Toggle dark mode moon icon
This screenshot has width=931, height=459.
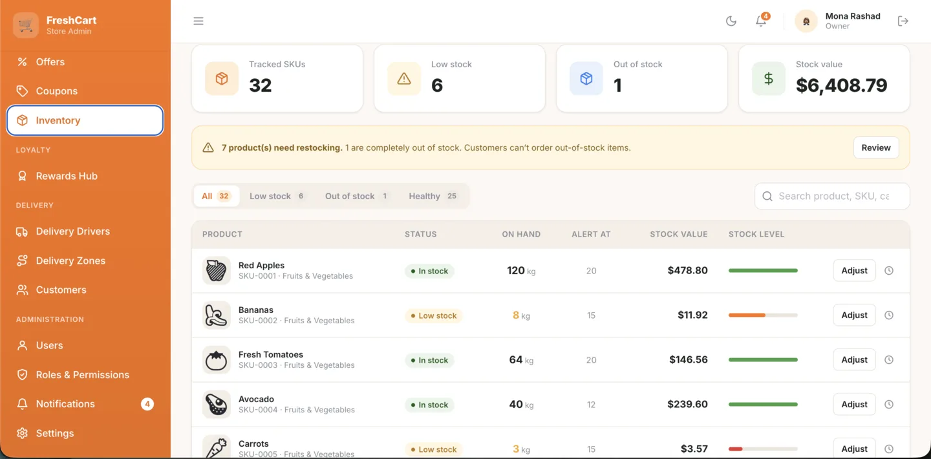pyautogui.click(x=731, y=21)
